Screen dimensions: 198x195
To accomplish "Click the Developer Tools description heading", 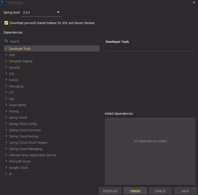I will [117, 42].
